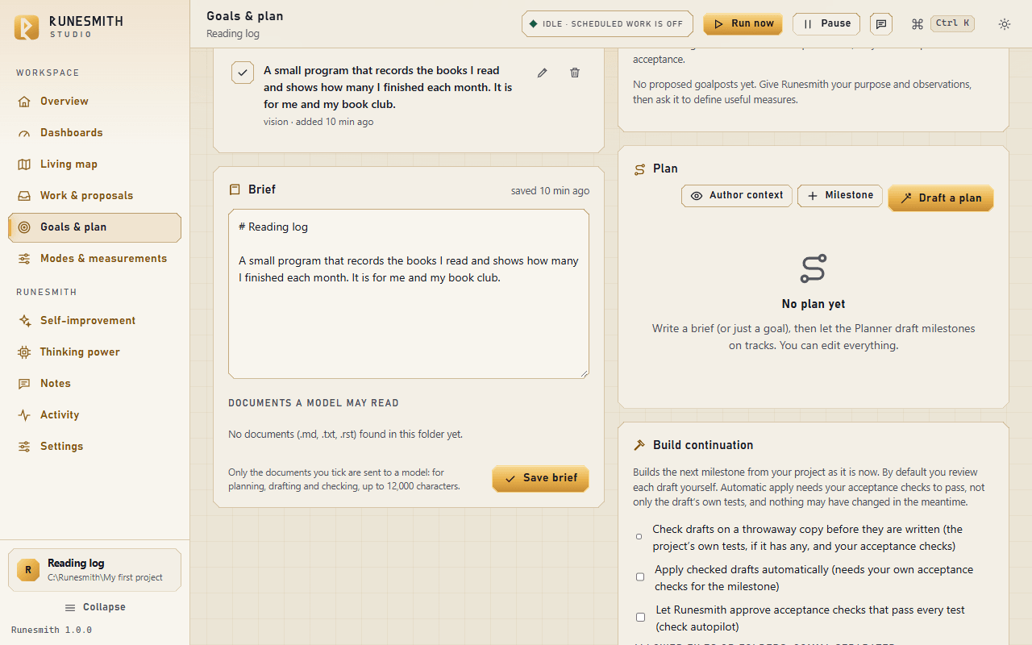Screen dimensions: 1032x645
Task: Toggle the reading-log goal checkmark
Action: (243, 73)
